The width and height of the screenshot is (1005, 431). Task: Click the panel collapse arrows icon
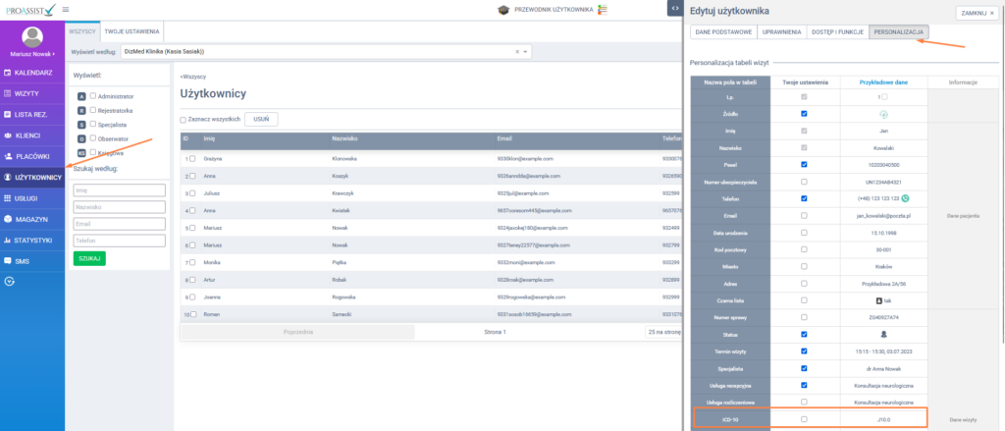pyautogui.click(x=673, y=9)
